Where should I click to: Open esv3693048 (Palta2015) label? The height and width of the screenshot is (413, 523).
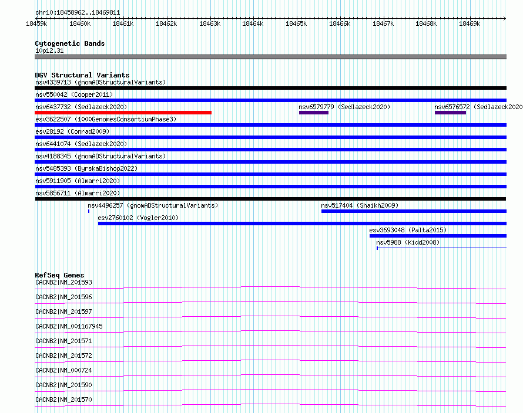[x=408, y=230]
